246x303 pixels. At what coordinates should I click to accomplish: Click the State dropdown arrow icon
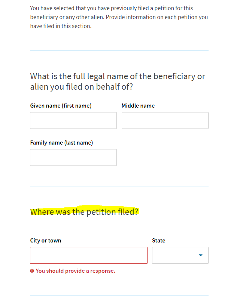201,255
